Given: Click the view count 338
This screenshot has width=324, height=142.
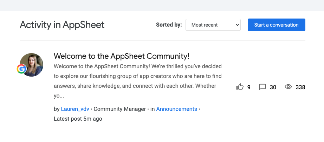Looking at the screenshot, I should tap(300, 87).
